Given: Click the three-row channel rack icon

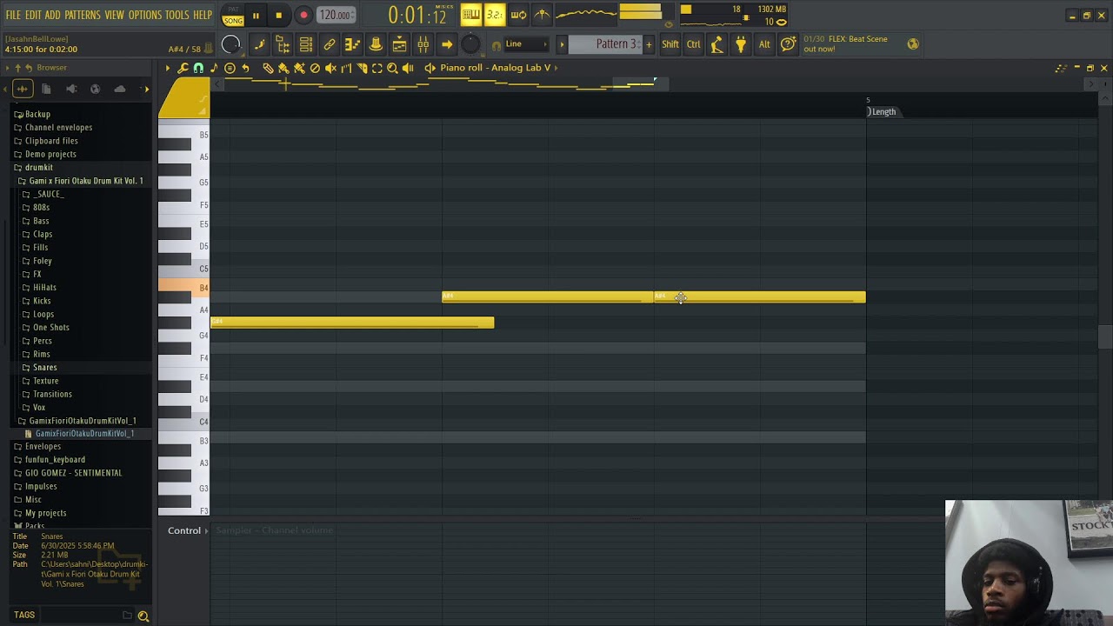Looking at the screenshot, I should point(306,44).
